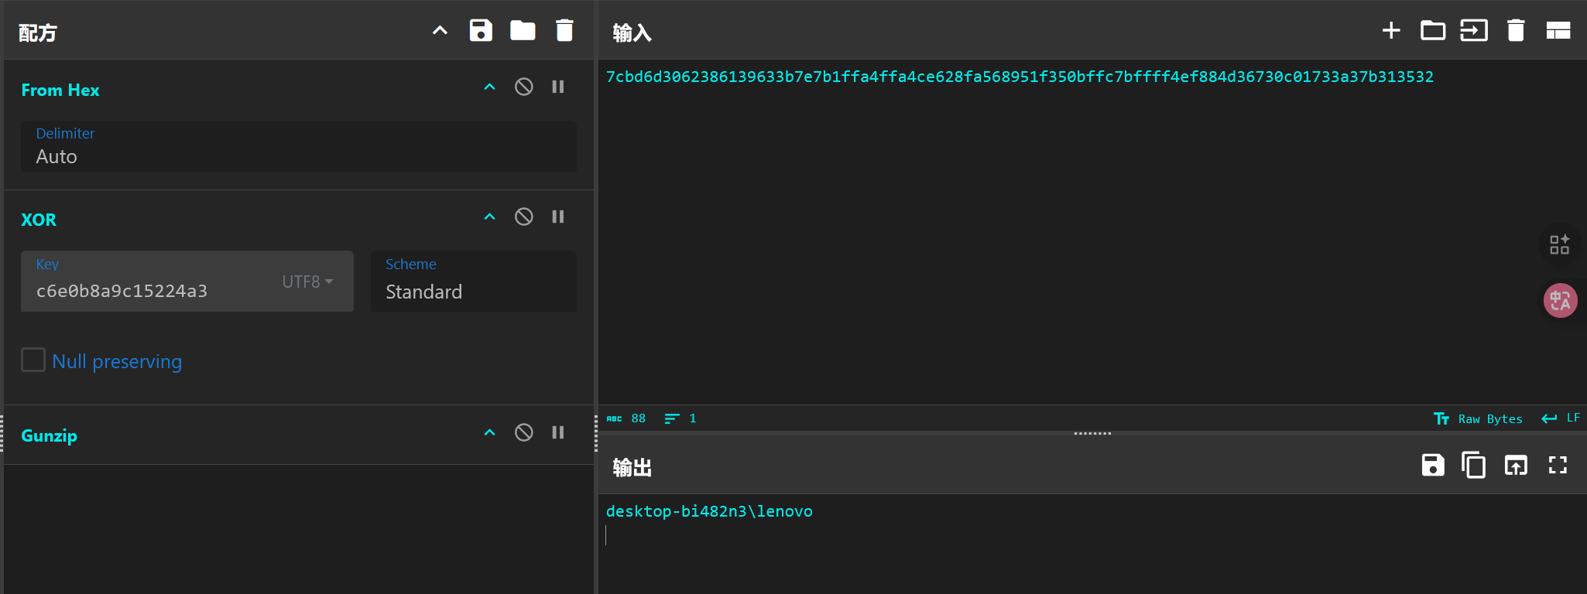The image size is (1587, 594).
Task: Replace input with output
Action: 1515,466
